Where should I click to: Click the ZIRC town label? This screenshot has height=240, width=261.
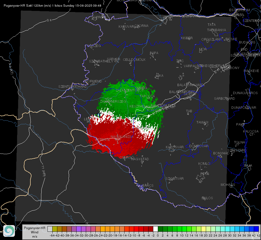click(x=180, y=61)
